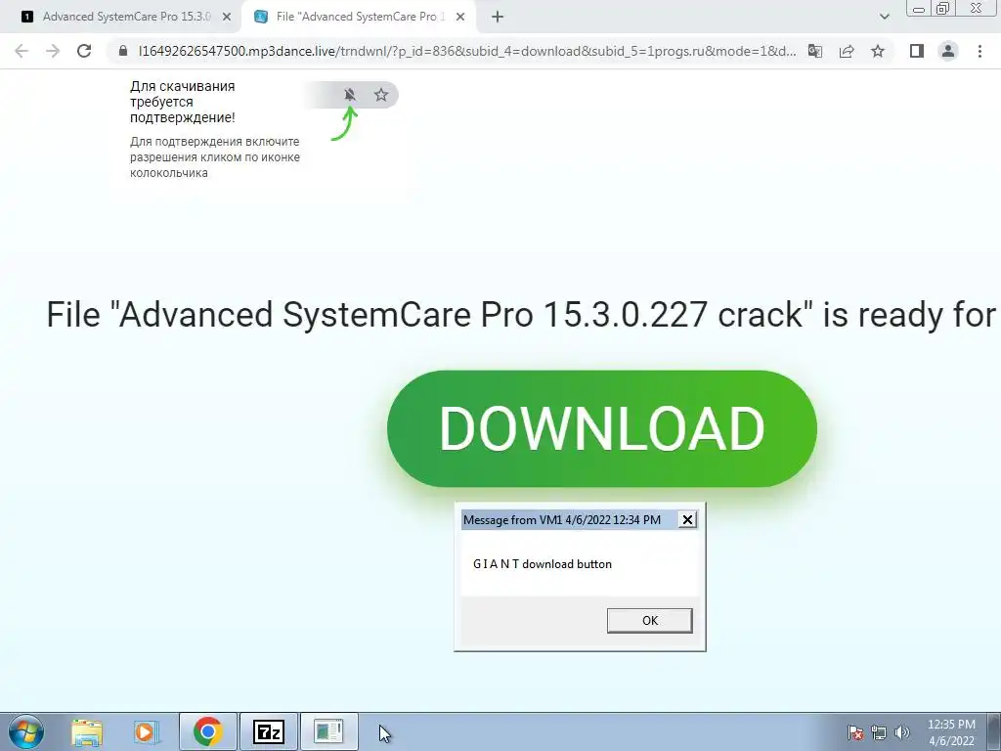This screenshot has width=1001, height=751.
Task: Share this page icon in address bar
Action: (x=847, y=51)
